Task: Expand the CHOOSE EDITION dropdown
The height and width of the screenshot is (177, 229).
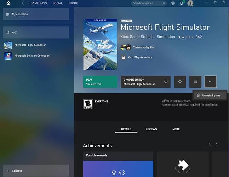Action: [145, 82]
